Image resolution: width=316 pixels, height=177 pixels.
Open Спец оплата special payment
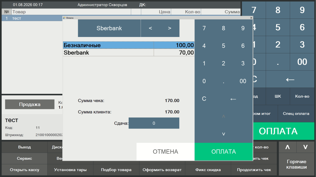296,113
